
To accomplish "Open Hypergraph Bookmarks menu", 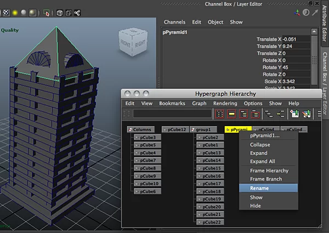I will click(172, 104).
